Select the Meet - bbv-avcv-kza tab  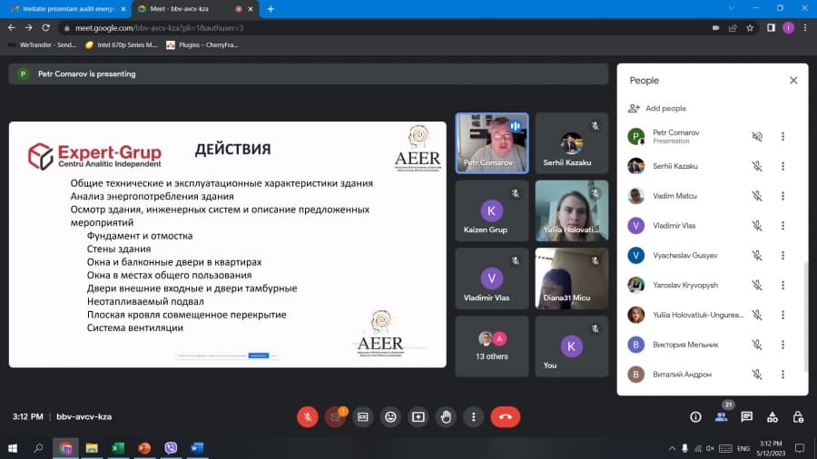(x=195, y=9)
